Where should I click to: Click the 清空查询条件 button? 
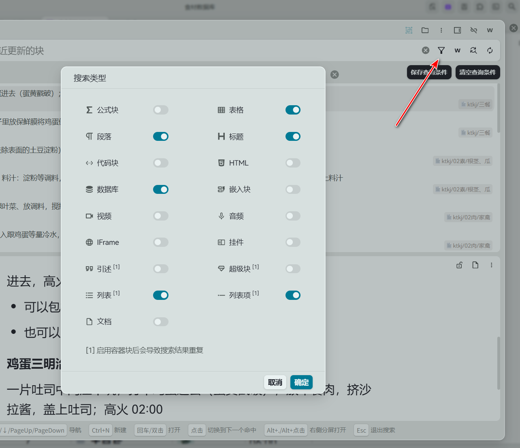[x=477, y=72]
